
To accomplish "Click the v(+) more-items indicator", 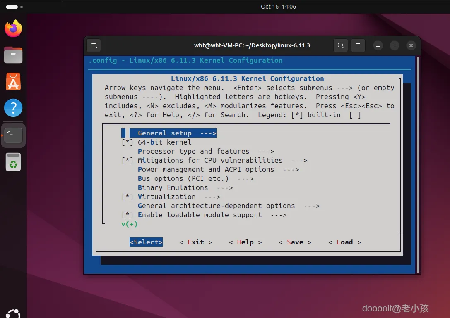I will pyautogui.click(x=130, y=224).
